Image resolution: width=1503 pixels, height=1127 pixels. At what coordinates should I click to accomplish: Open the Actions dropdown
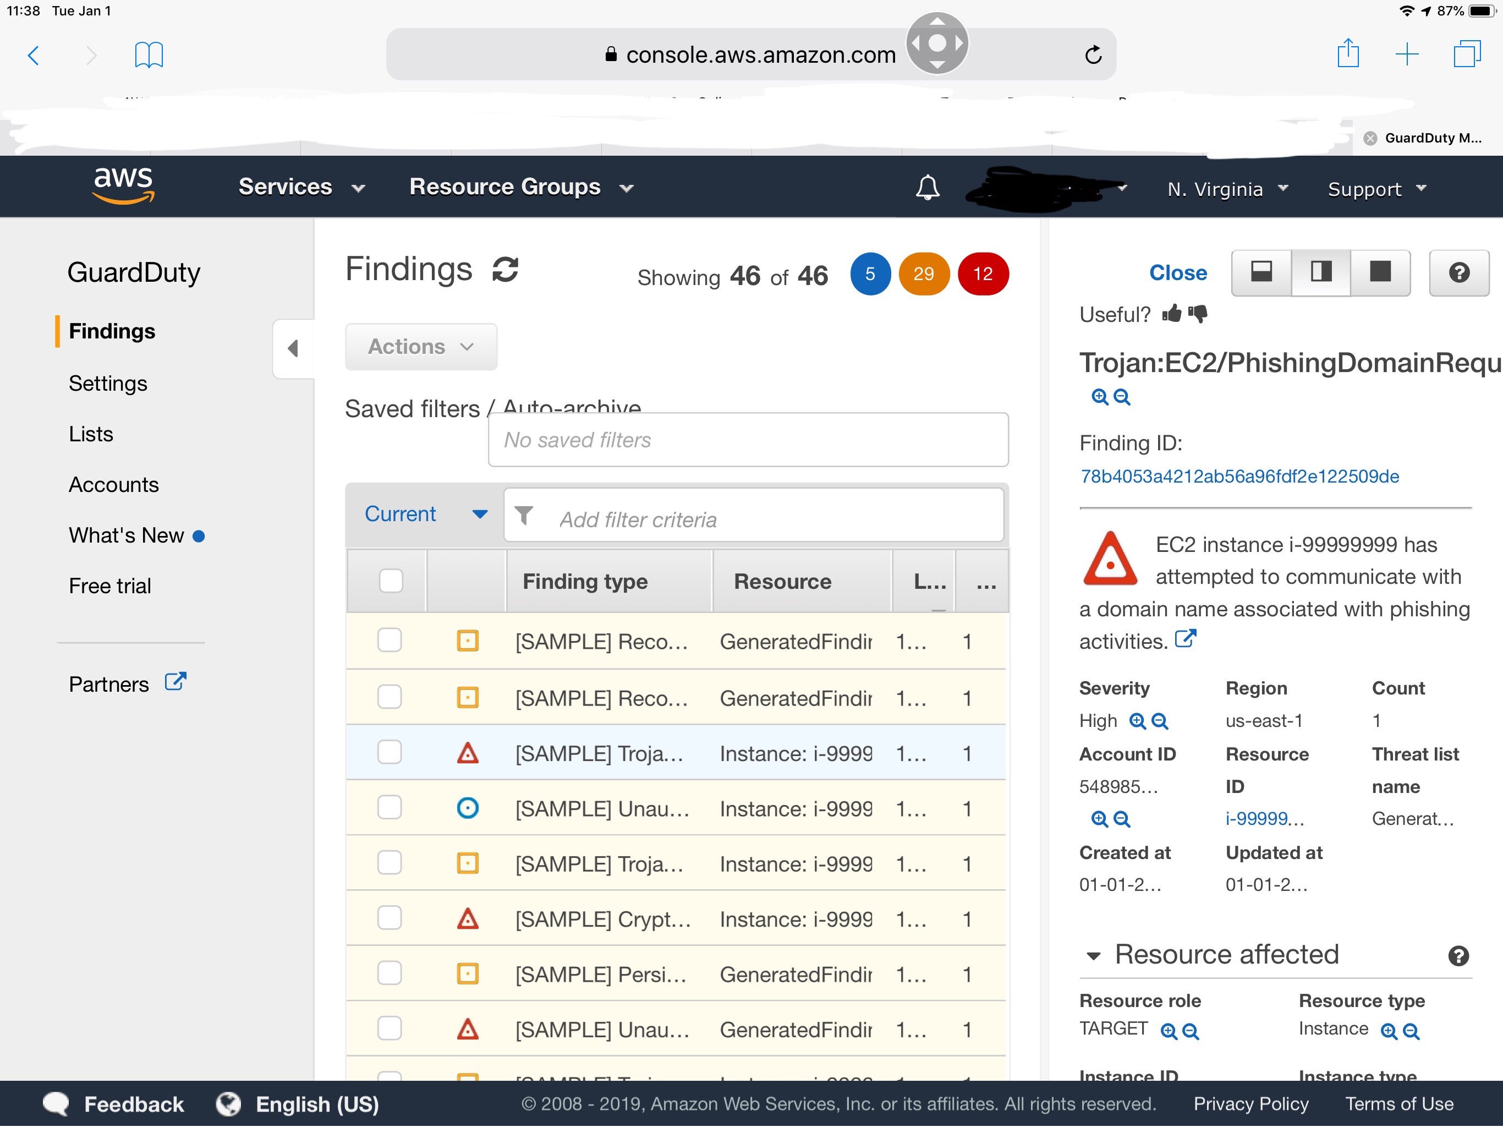421,347
